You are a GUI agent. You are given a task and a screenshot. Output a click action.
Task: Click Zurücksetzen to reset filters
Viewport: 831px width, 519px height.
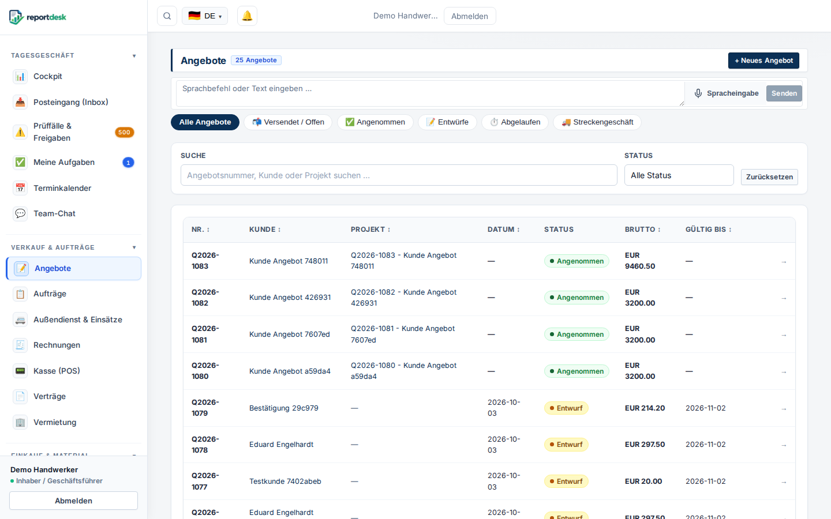pyautogui.click(x=769, y=177)
